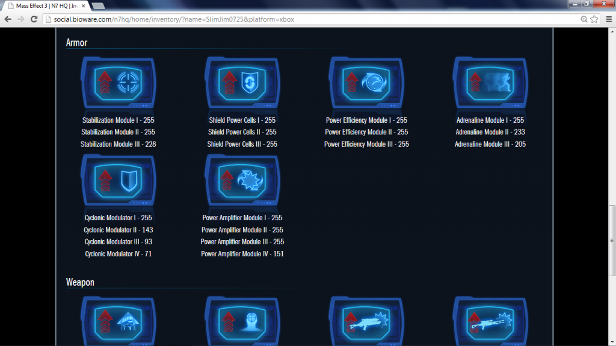Image resolution: width=616 pixels, height=346 pixels.
Task: Click the Adrenaline Module III - 205 label
Action: point(490,144)
